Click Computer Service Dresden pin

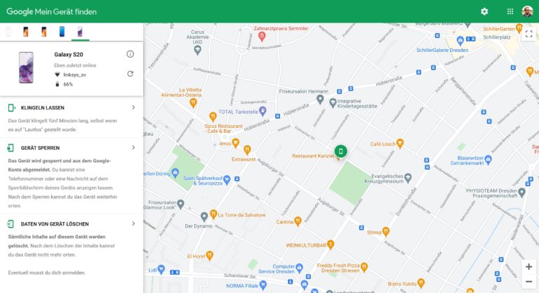pyautogui.click(x=300, y=268)
